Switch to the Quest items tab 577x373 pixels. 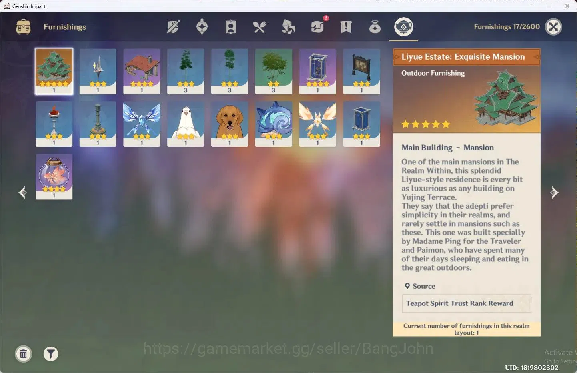click(346, 27)
